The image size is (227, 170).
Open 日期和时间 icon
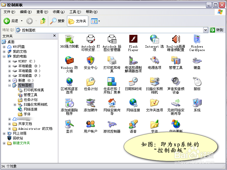pos(133,82)
